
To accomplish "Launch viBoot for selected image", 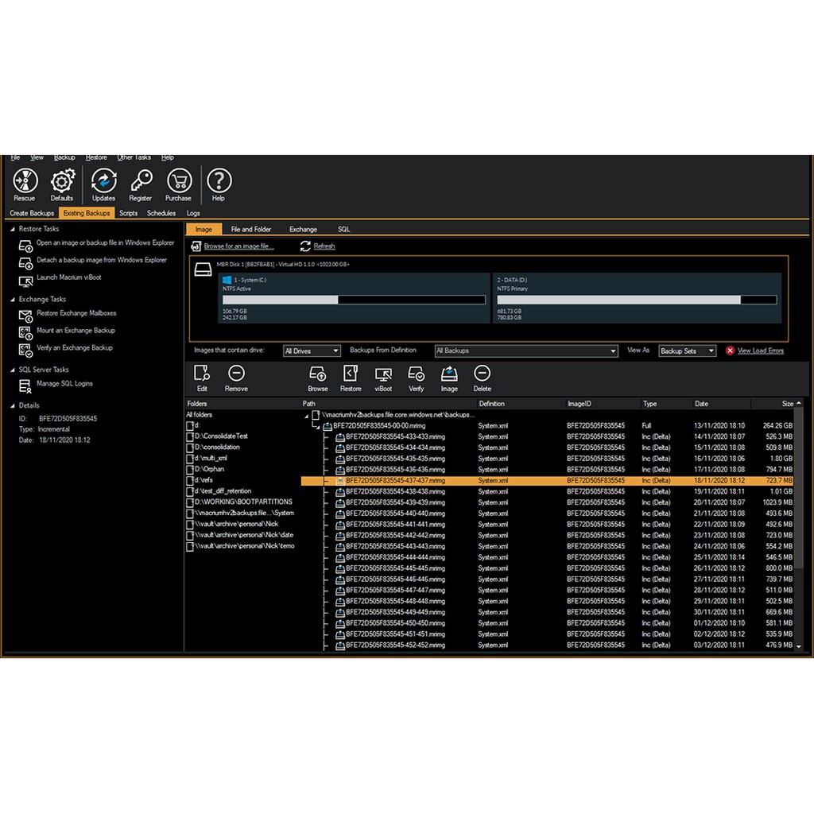I will pyautogui.click(x=383, y=378).
